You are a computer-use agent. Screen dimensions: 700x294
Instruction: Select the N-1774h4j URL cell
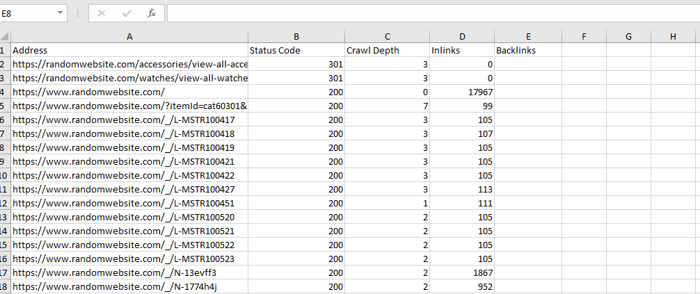(x=129, y=286)
